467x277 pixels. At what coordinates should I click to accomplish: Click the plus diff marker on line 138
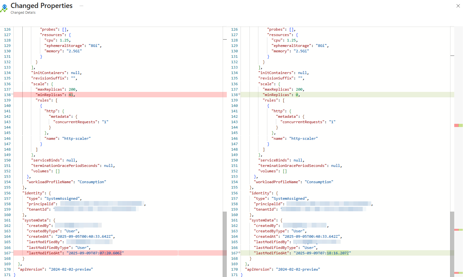click(239, 94)
